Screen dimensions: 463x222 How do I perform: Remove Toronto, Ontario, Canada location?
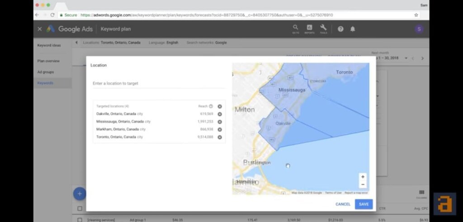pos(220,137)
